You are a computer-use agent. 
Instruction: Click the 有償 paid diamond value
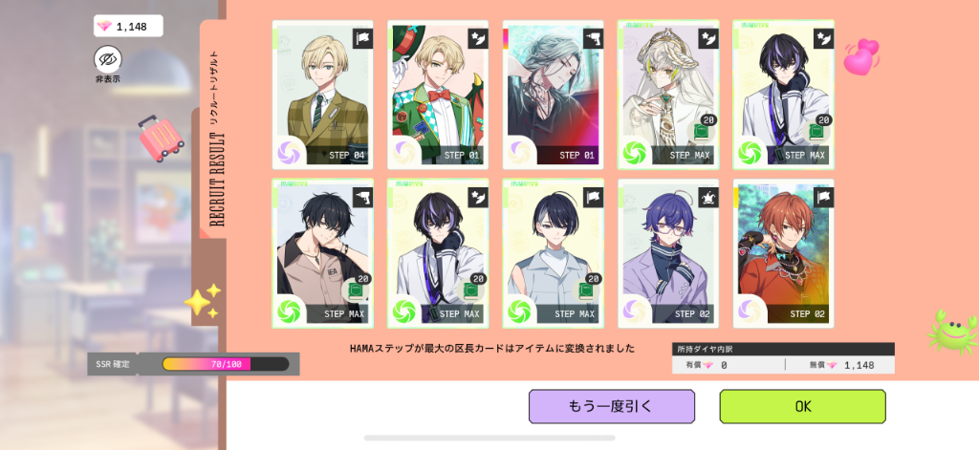coord(725,365)
